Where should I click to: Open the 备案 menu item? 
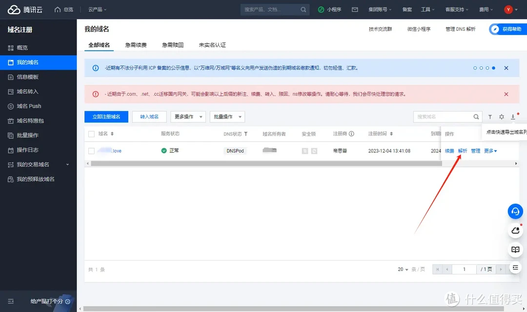coord(407,9)
